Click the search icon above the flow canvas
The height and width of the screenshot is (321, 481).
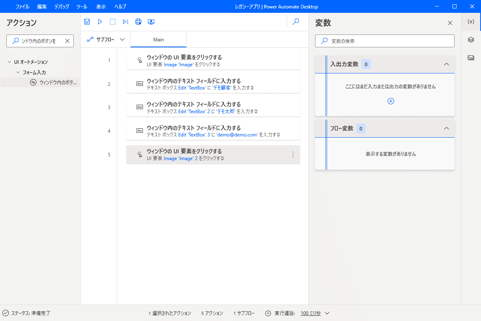[295, 22]
